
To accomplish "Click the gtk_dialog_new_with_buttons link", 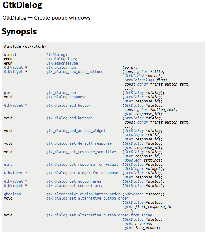I will (x=75, y=72).
